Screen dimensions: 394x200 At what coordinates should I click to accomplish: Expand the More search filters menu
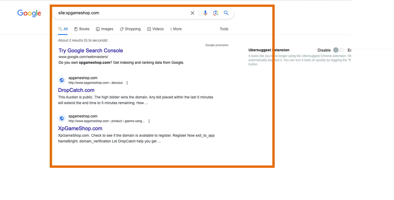(176, 29)
